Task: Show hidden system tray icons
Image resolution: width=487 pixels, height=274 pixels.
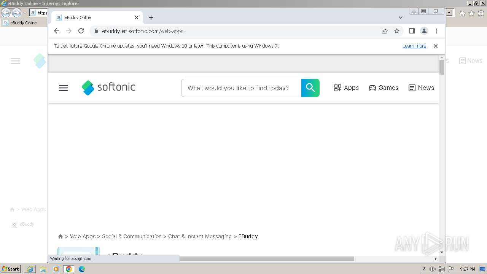Action: (x=425, y=269)
